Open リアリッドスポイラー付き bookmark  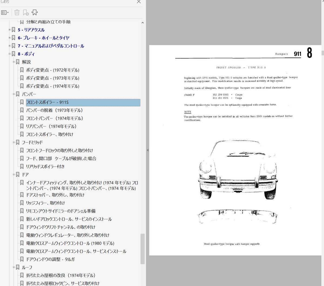[45, 167]
